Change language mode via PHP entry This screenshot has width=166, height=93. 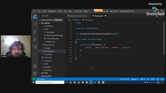coord(153,79)
